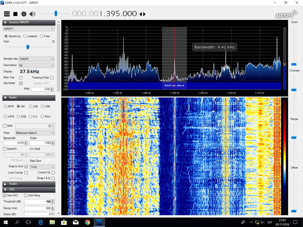Click the PPM value field

(40, 89)
